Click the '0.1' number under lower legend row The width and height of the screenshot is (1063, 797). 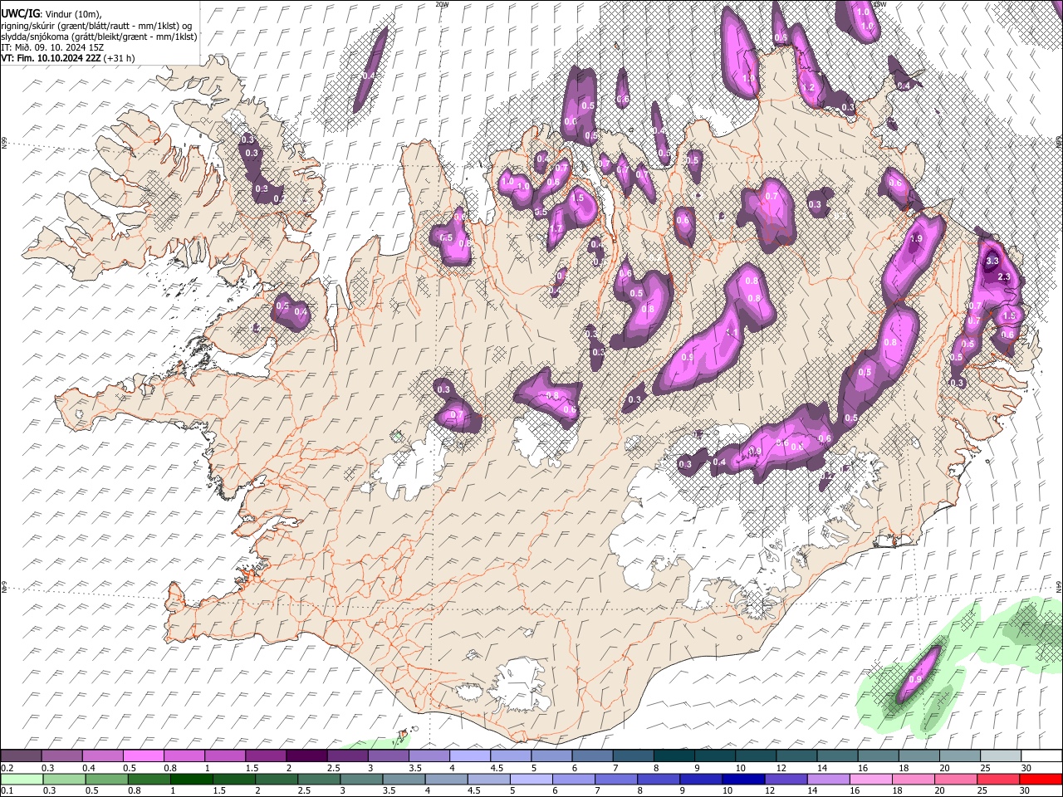pyautogui.click(x=7, y=790)
